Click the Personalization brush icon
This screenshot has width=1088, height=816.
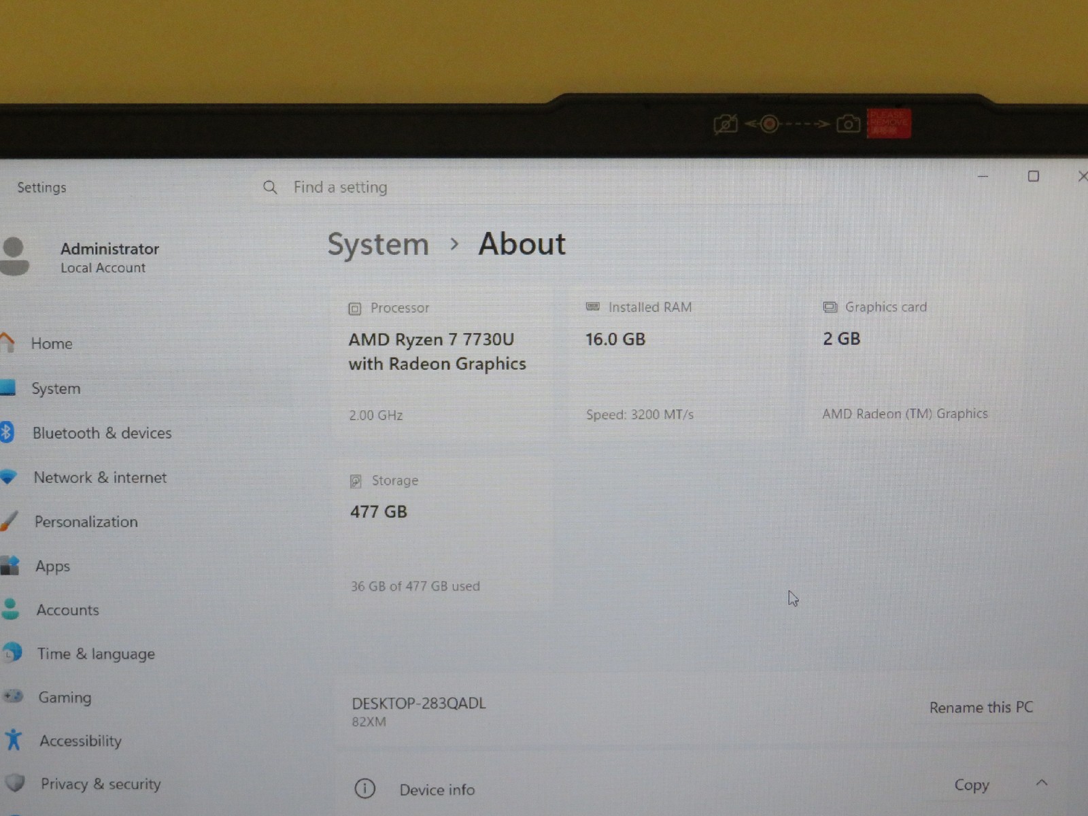[9, 522]
